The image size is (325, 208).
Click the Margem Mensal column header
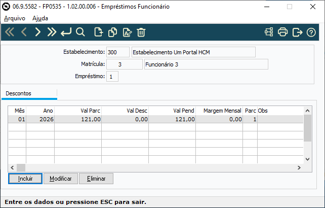(x=219, y=111)
